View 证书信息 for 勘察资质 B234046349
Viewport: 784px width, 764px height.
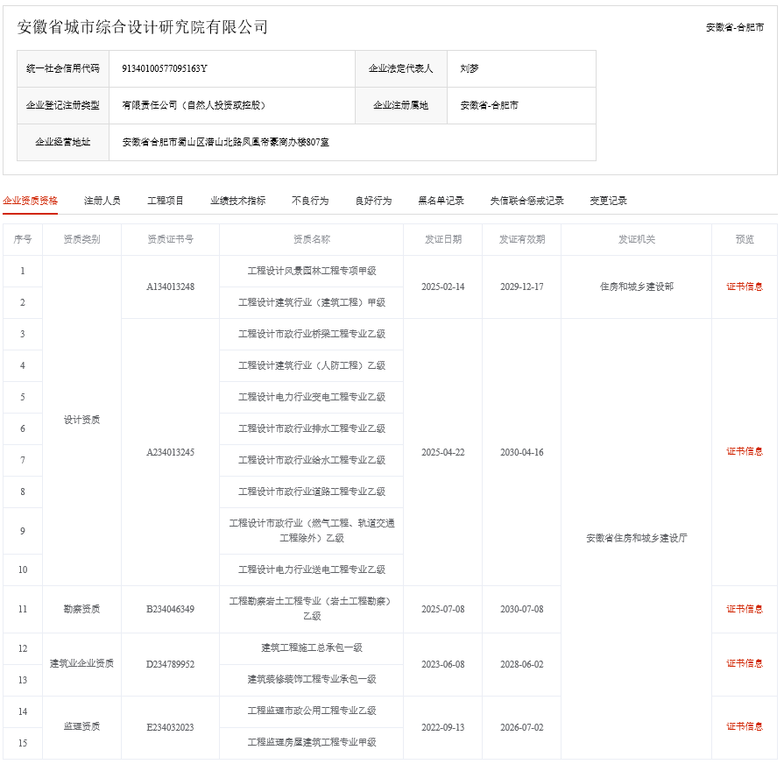[x=744, y=609]
